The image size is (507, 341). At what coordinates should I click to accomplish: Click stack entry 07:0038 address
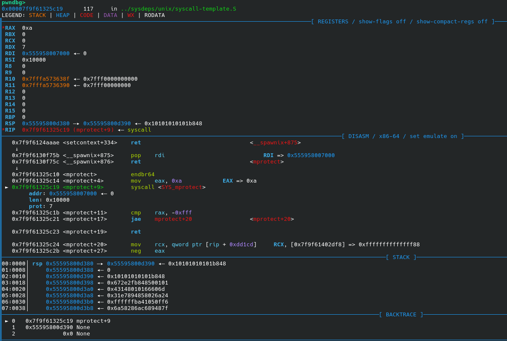pos(70,308)
